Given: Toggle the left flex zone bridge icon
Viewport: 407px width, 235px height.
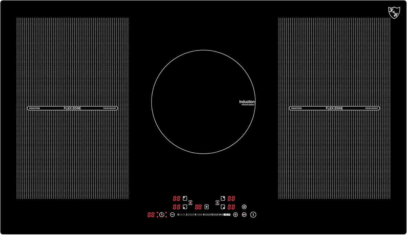Looking at the screenshot, I should pyautogui.click(x=190, y=202).
